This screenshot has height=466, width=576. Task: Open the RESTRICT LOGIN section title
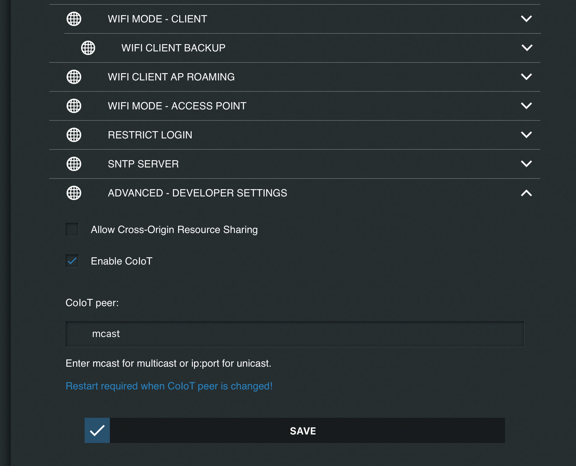click(150, 135)
